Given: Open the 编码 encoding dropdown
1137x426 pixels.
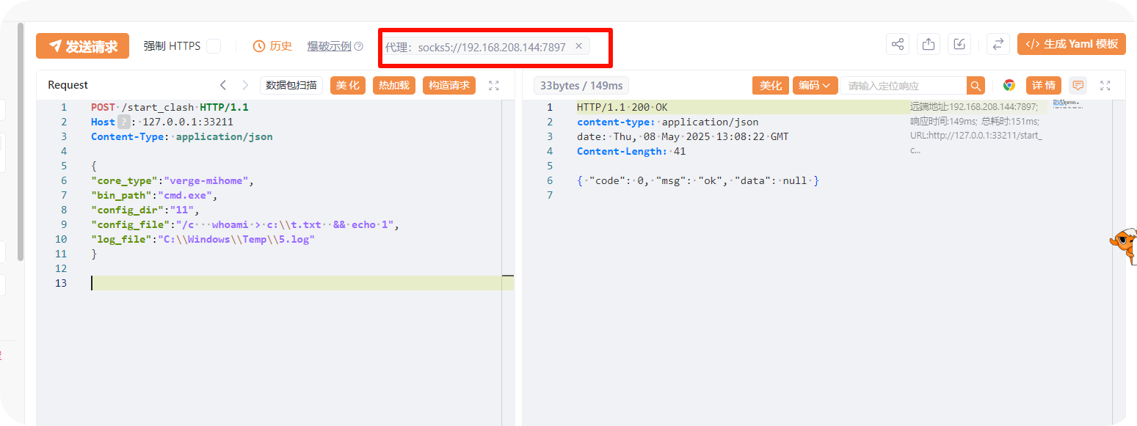Looking at the screenshot, I should [x=815, y=86].
